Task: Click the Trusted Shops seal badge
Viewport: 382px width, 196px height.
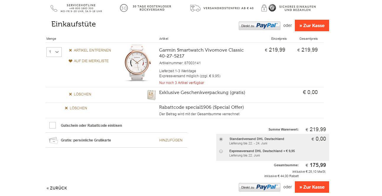Action: [x=272, y=8]
